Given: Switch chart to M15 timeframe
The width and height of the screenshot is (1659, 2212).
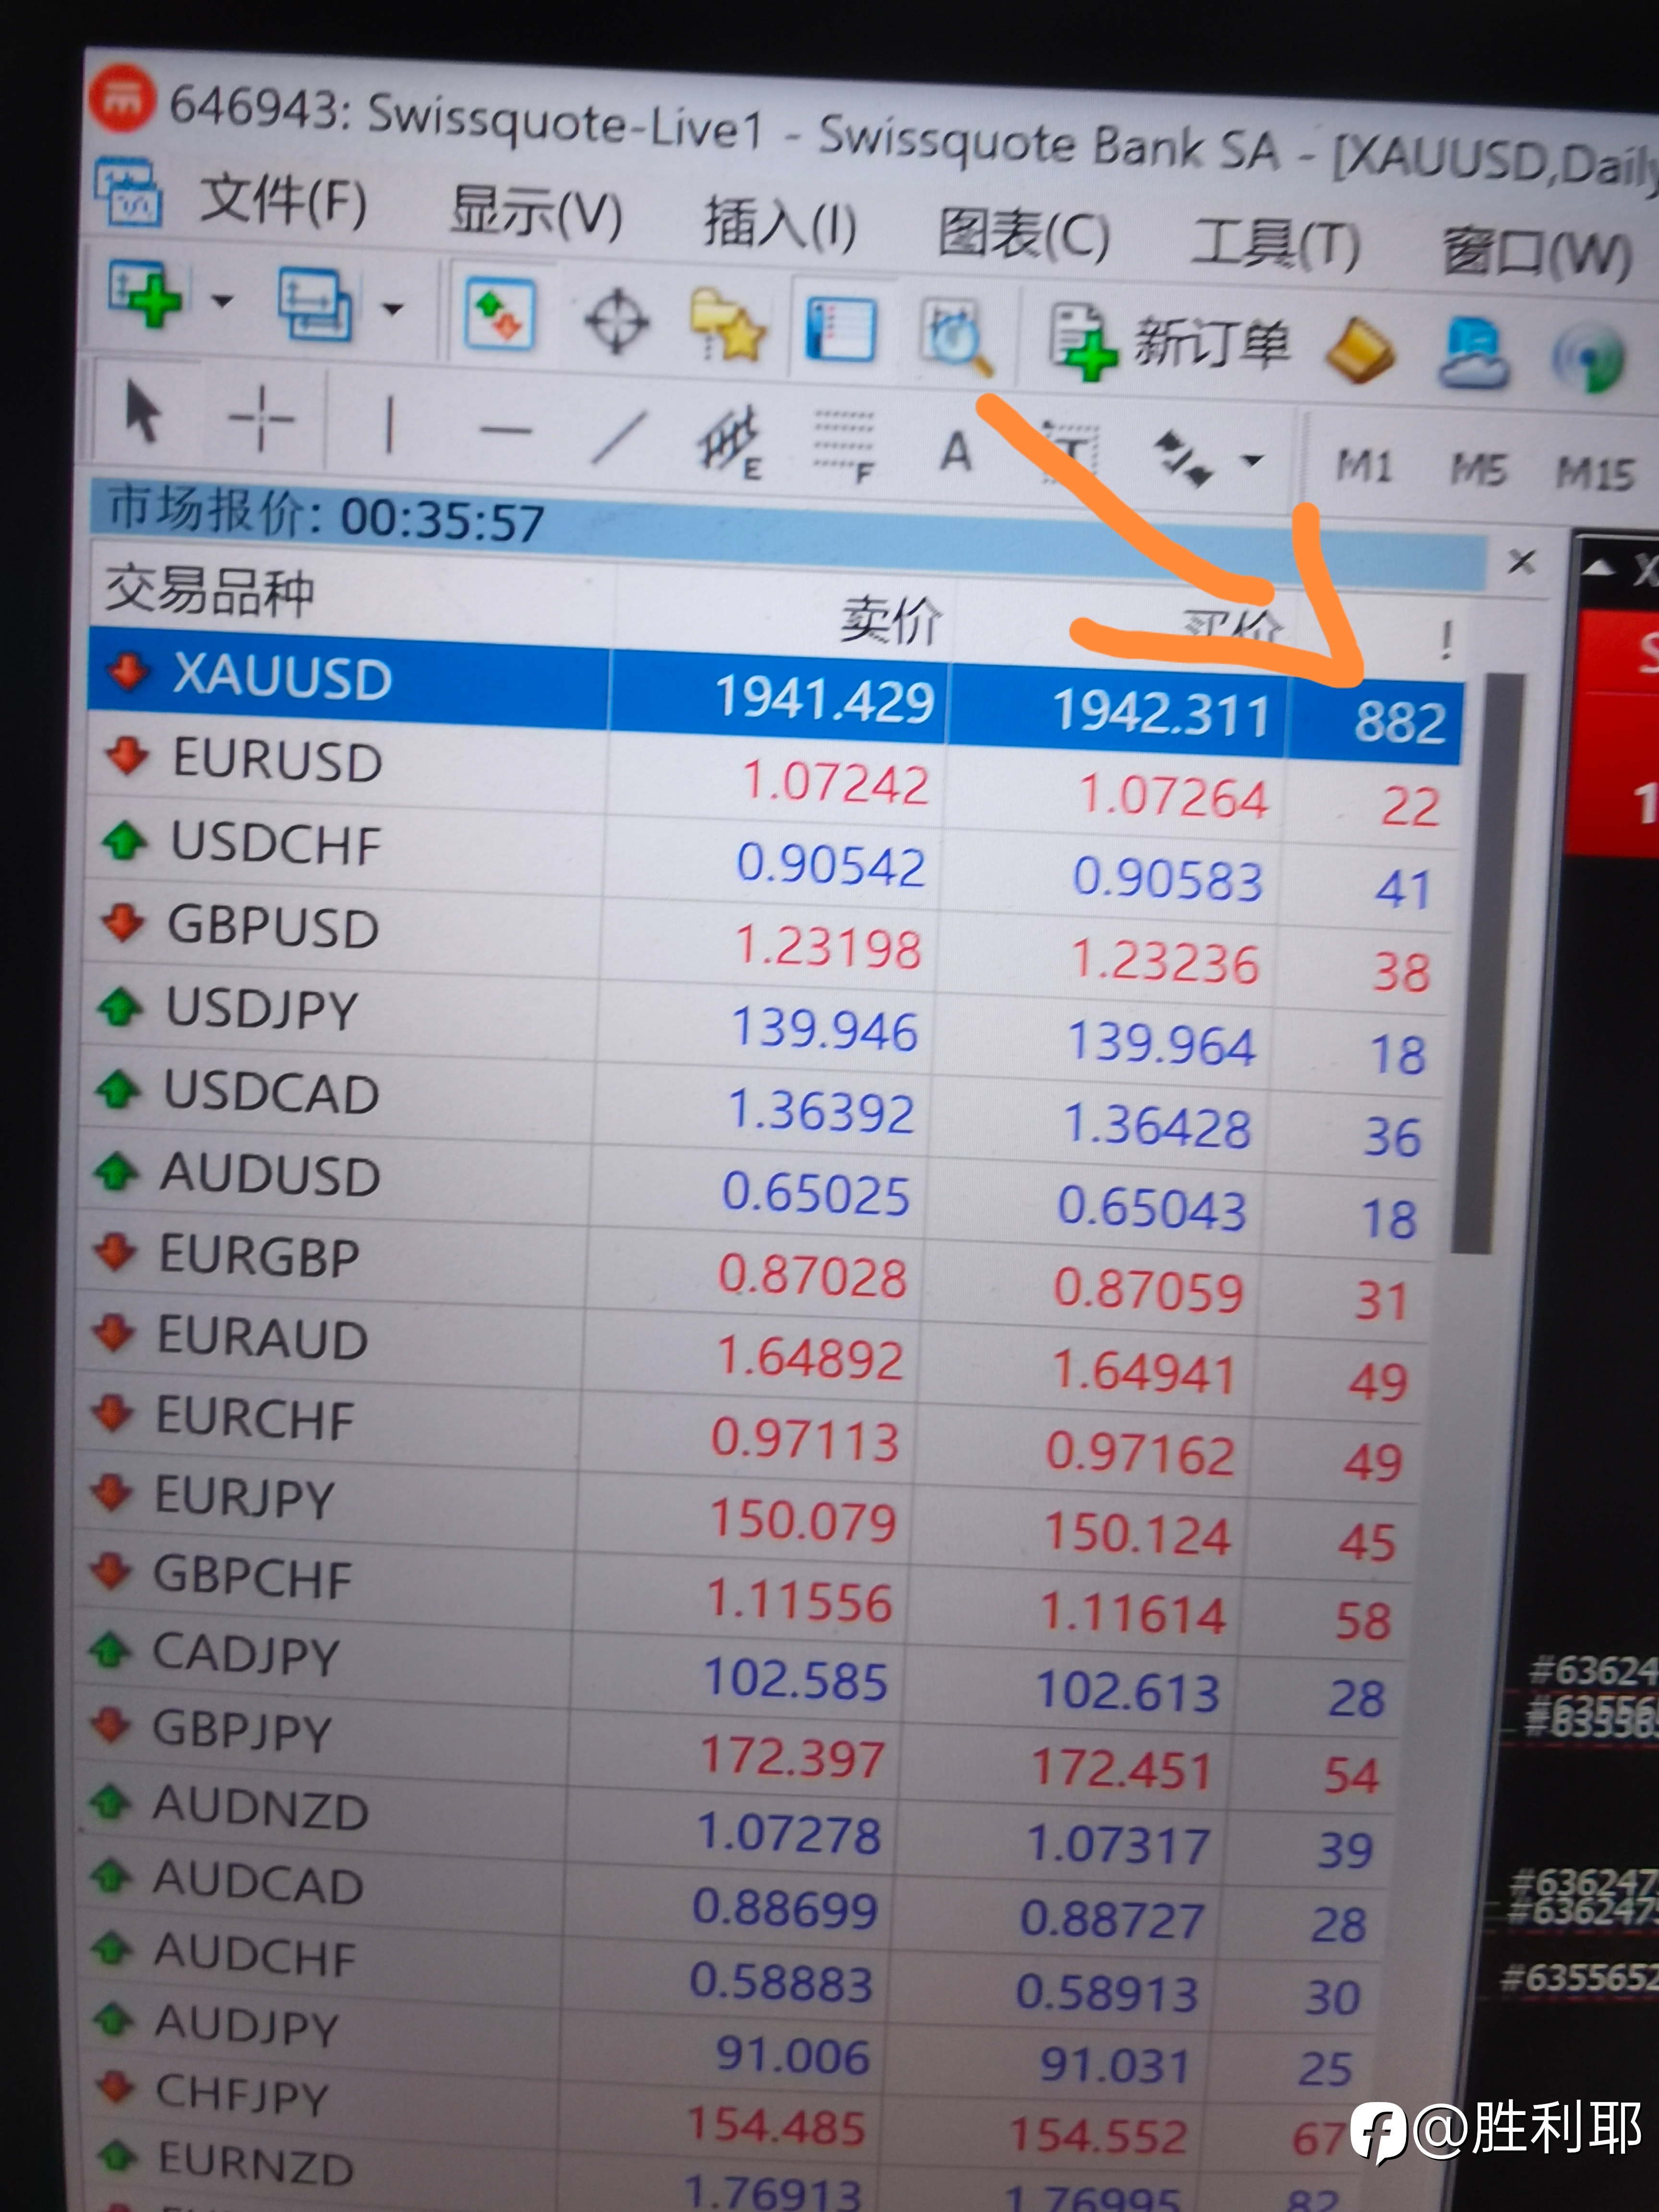Looking at the screenshot, I should 1595,473.
